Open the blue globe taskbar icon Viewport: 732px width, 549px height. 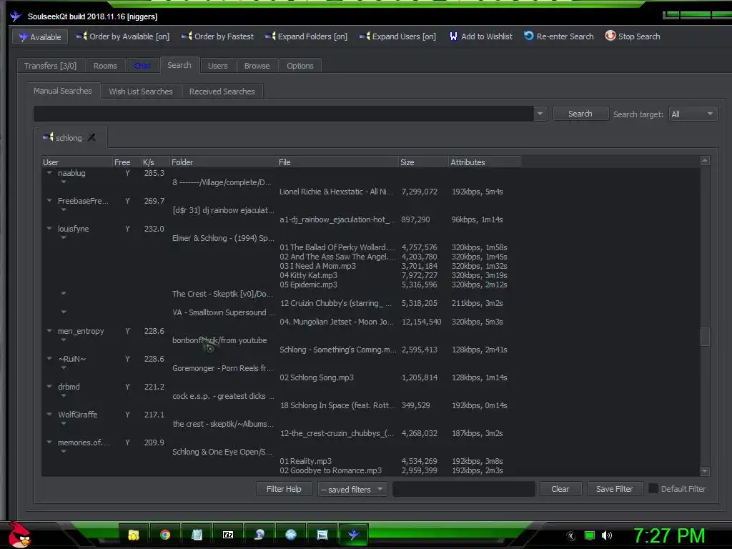291,535
